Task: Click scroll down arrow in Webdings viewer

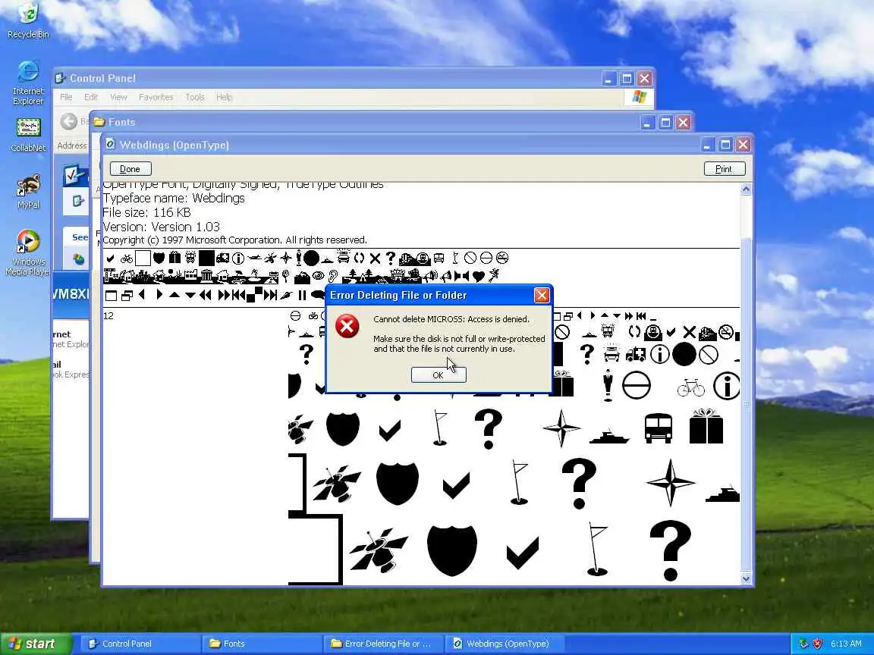Action: (747, 578)
